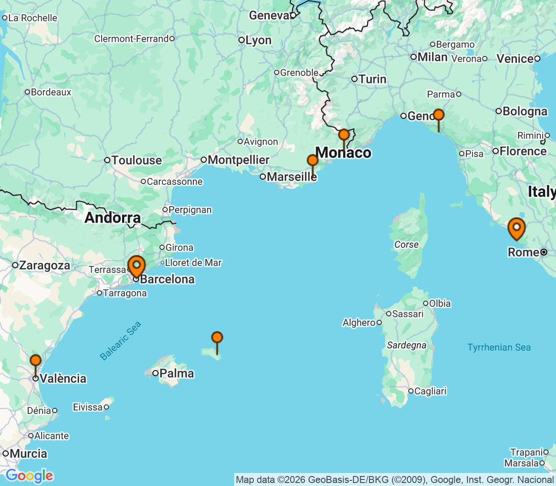Select the Grenoble city label
Image resolution: width=556 pixels, height=486 pixels.
point(299,73)
